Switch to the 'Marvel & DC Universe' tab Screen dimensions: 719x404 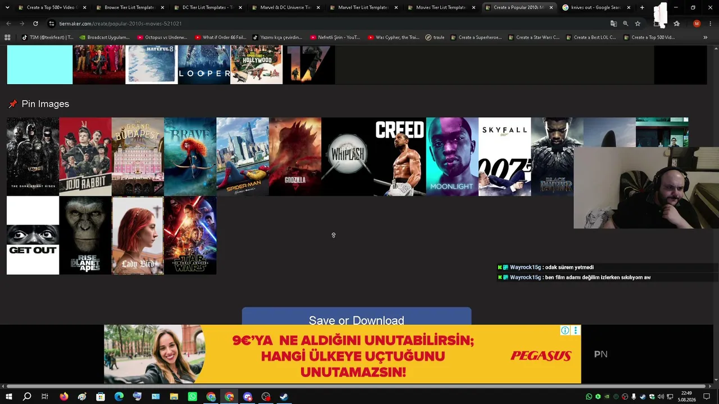click(285, 7)
